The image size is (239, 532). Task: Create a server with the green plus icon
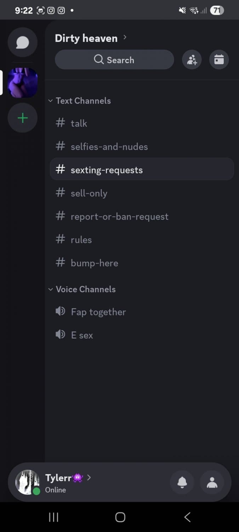tap(22, 117)
